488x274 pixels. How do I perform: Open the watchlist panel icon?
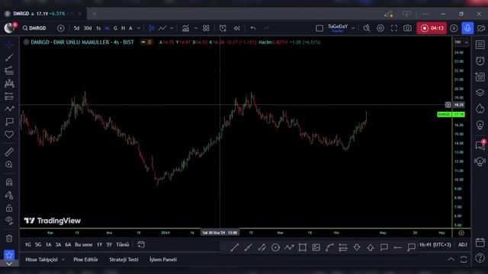coord(480,45)
